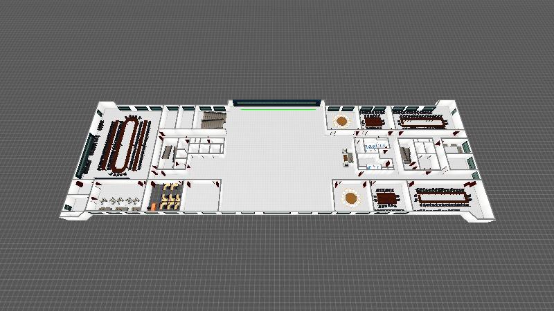The width and height of the screenshot is (554, 311).
Task: Select the green line at hall's top edge
Action: [276, 109]
